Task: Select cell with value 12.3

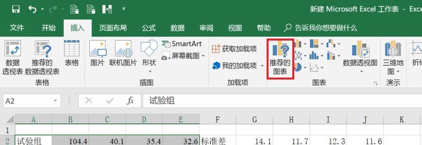Action: click(328, 140)
